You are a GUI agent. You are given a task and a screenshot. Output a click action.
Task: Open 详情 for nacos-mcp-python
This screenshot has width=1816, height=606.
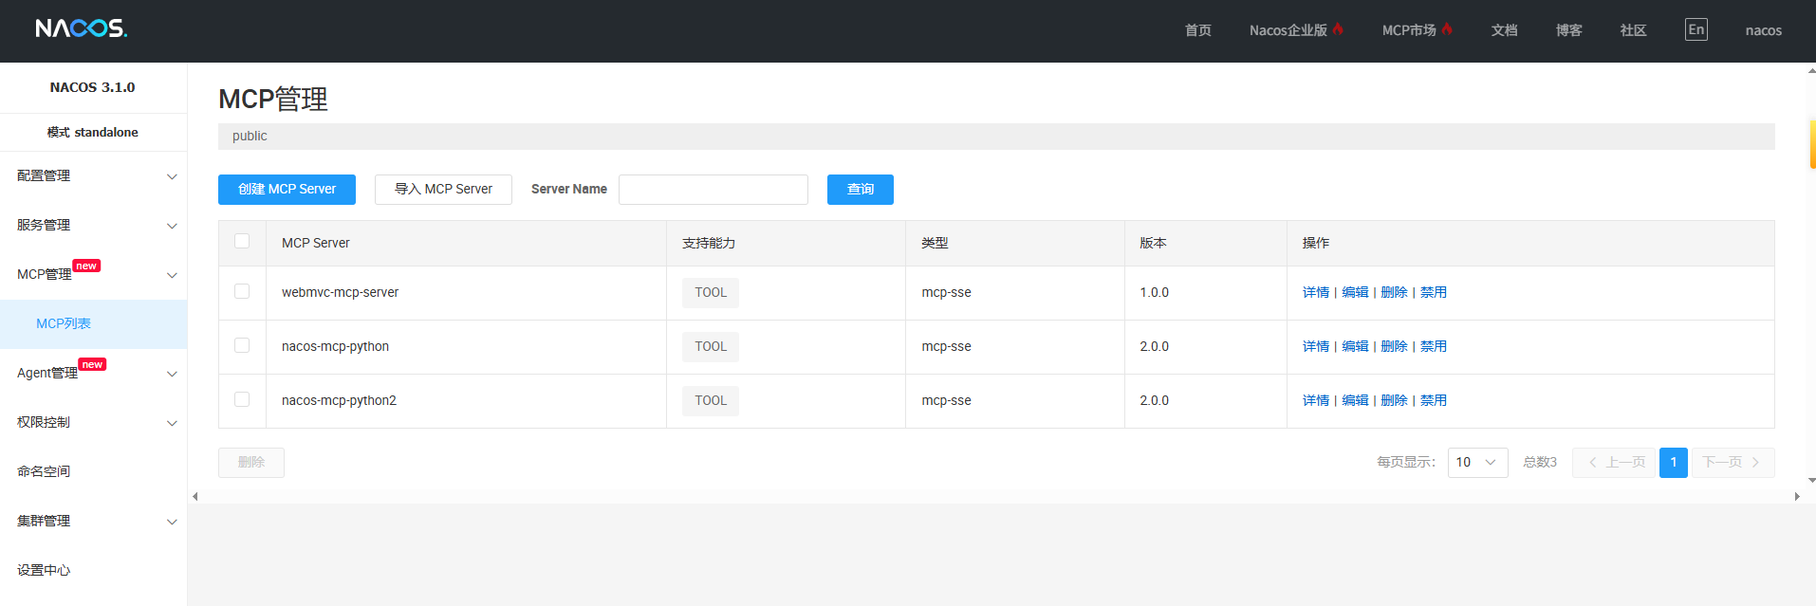coord(1316,346)
